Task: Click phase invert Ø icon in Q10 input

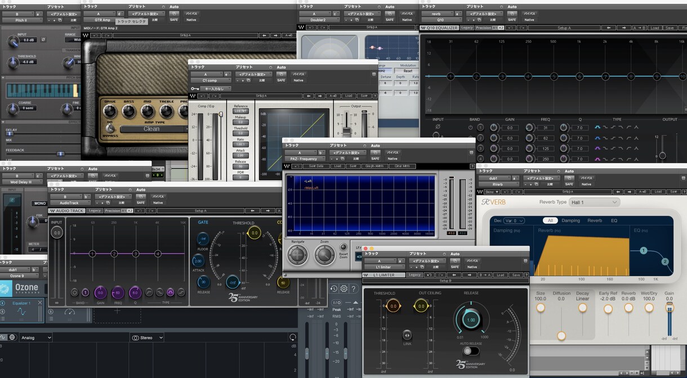Action: tap(438, 127)
